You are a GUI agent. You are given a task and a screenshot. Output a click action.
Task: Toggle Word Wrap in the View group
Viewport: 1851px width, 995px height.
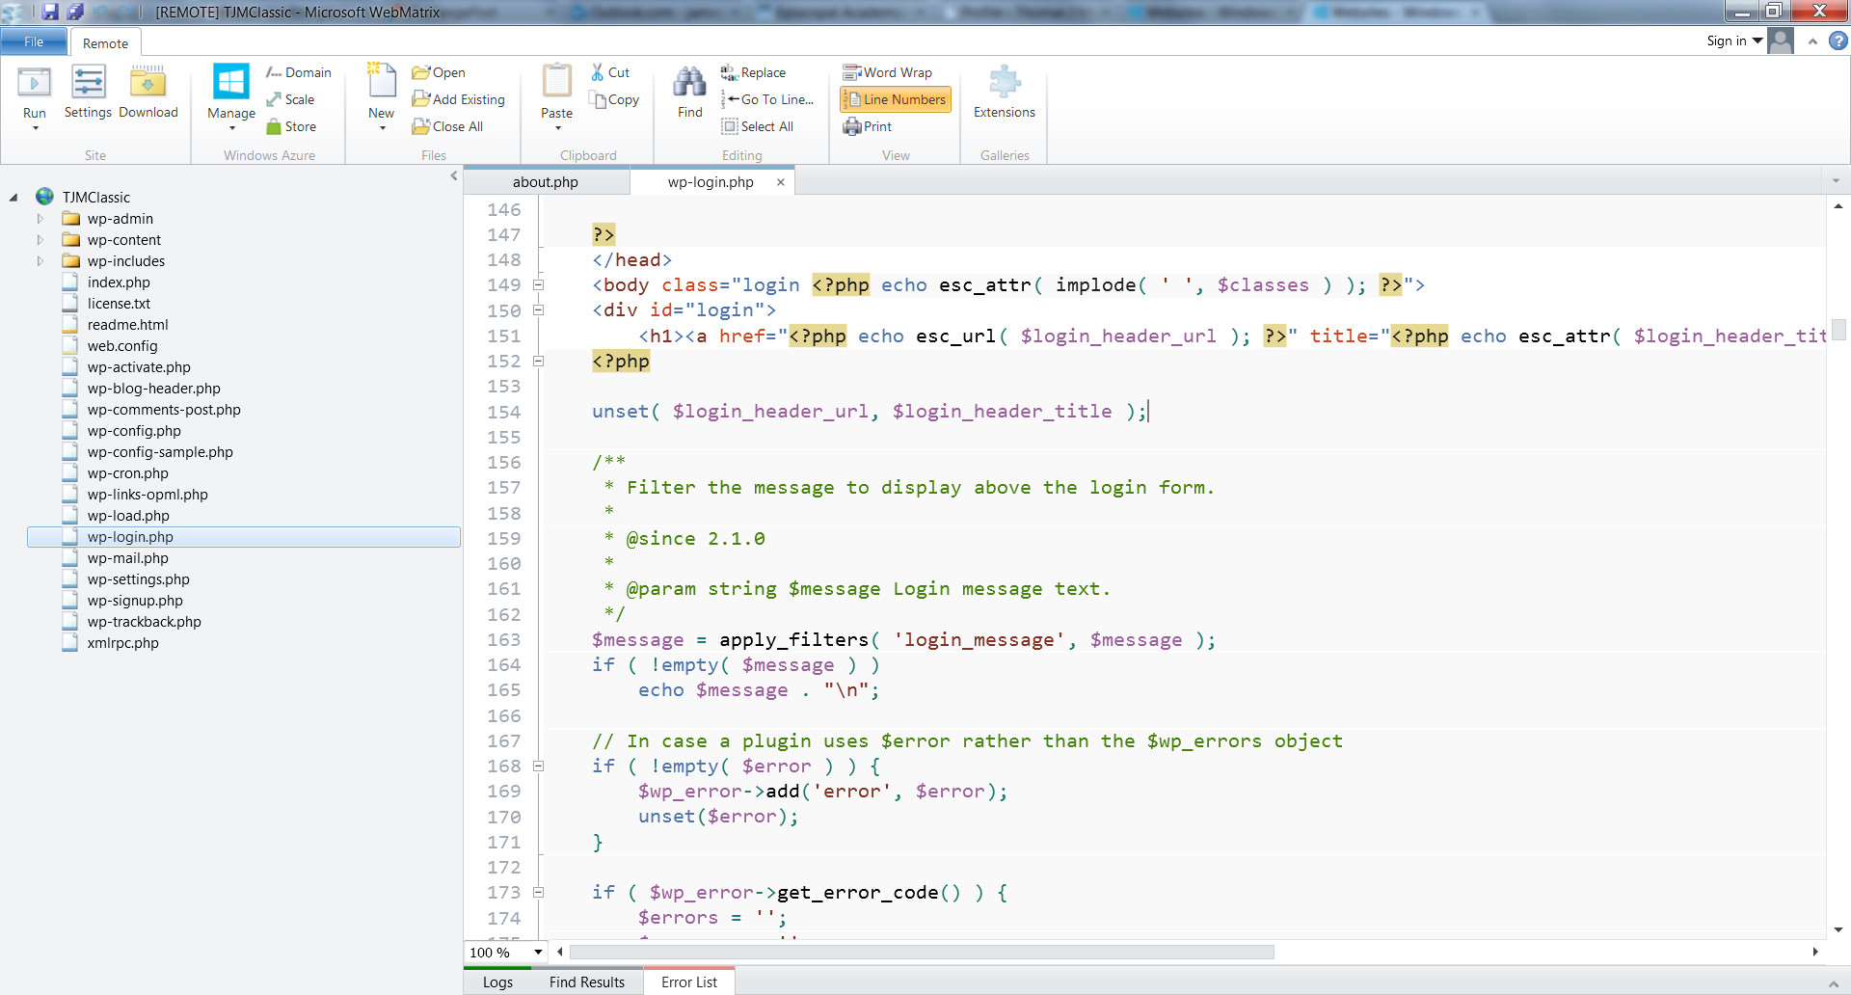point(887,72)
